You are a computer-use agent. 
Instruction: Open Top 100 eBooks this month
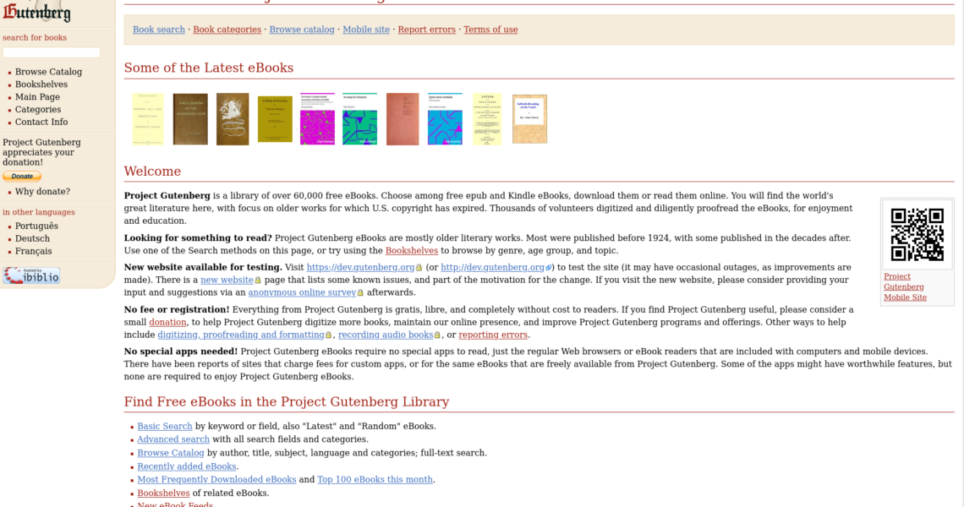tap(375, 480)
